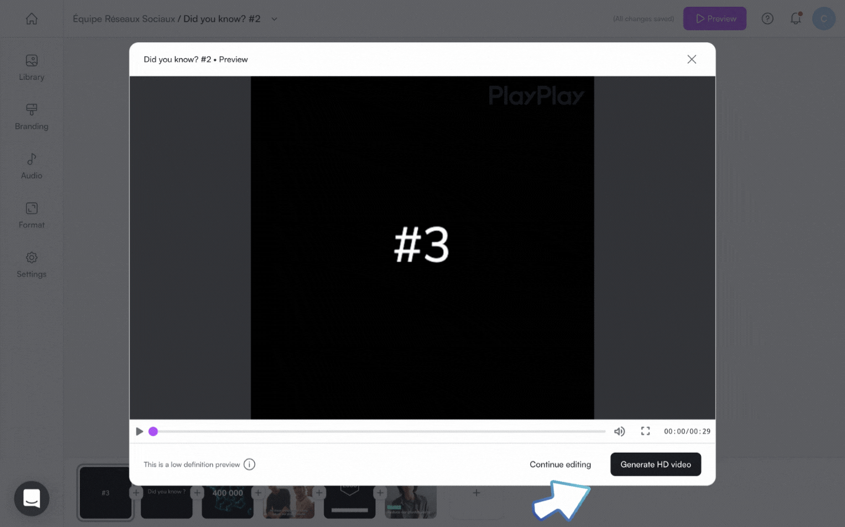845x527 pixels.
Task: Close the preview dialog
Action: (692, 59)
